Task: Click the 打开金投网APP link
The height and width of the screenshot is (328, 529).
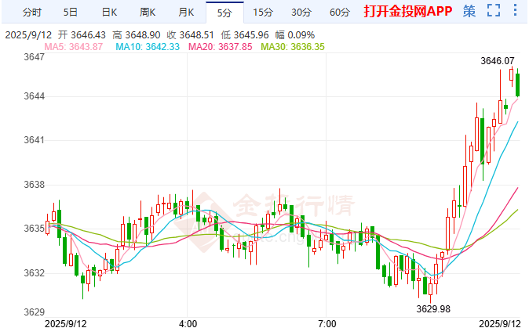Action: pos(408,12)
